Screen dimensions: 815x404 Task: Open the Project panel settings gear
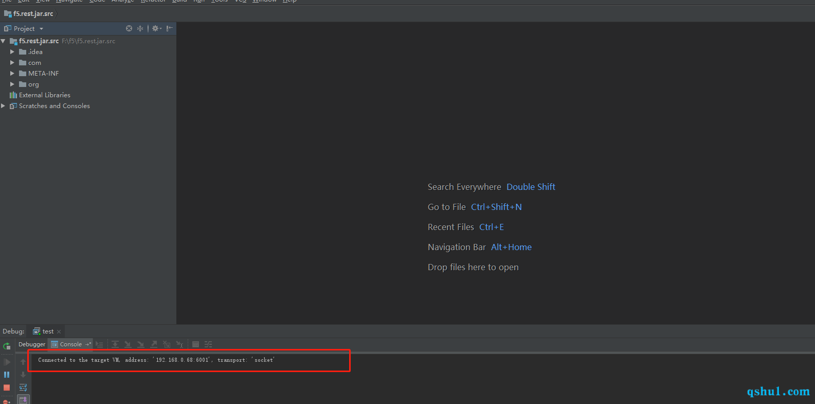tap(156, 28)
